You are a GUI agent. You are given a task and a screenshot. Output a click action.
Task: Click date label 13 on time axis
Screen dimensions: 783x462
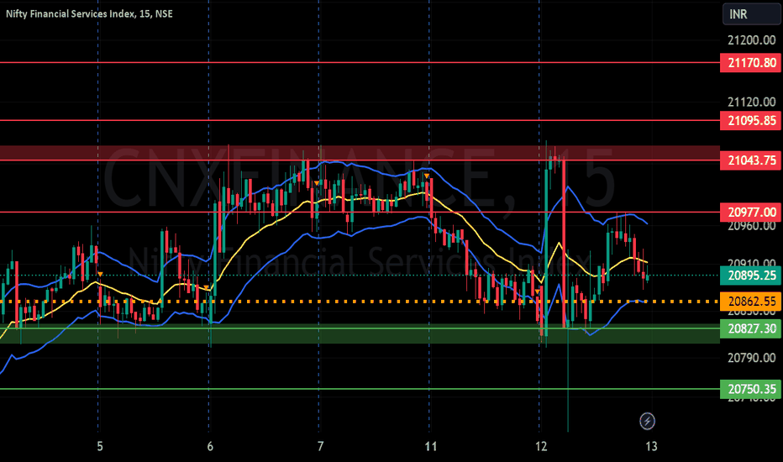652,446
